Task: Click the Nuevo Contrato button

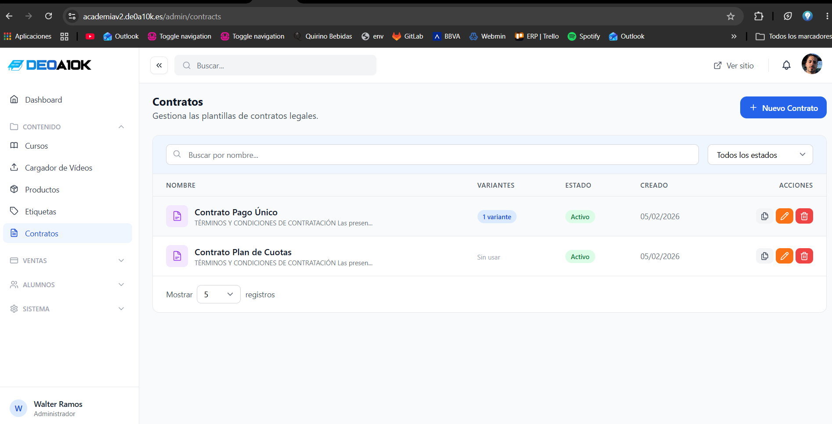Action: pos(783,107)
